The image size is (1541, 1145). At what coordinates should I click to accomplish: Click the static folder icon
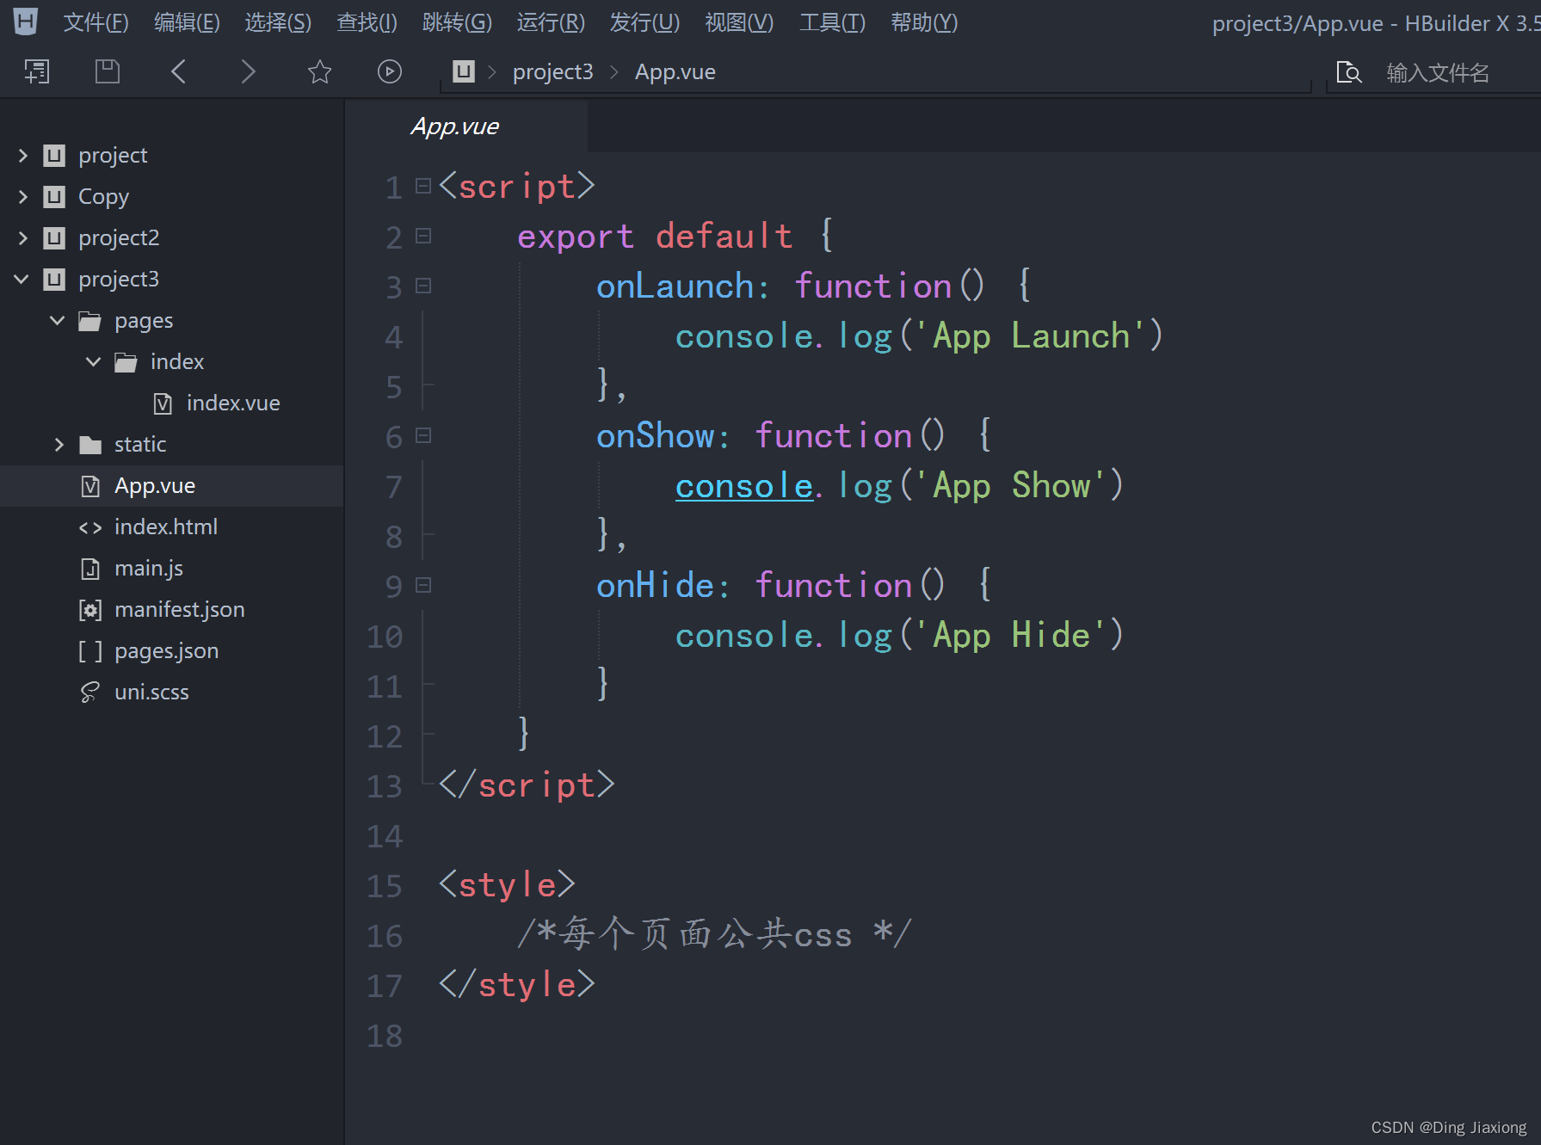(x=90, y=445)
